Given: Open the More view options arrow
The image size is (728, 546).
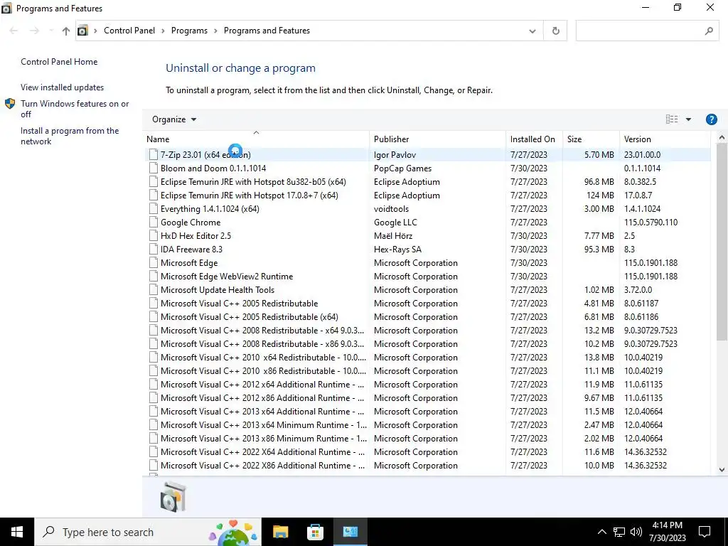Looking at the screenshot, I should tap(688, 119).
